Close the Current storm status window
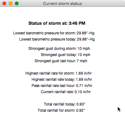Viewport: 125px width, 125px height. [x=4, y=3]
